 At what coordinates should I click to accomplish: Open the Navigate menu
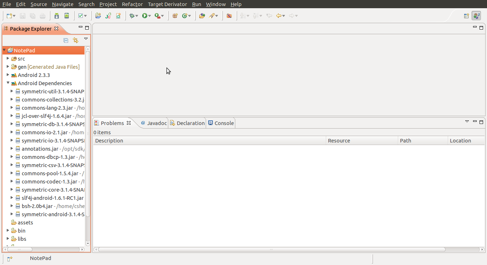click(x=63, y=4)
